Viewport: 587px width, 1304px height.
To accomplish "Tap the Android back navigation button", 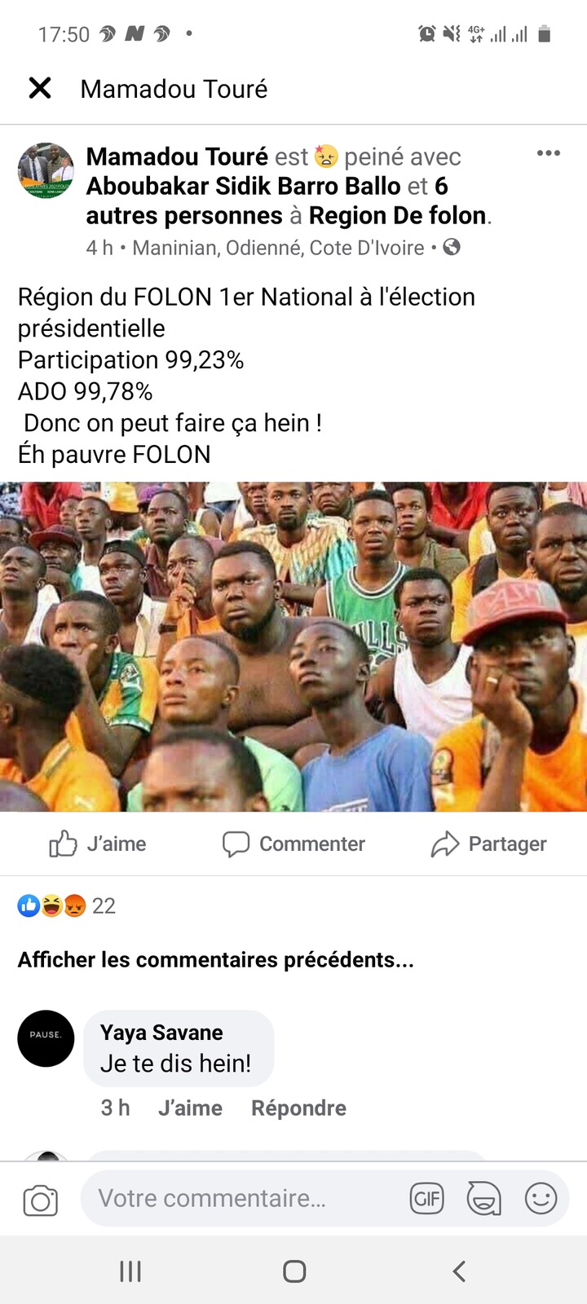I will 459,1271.
